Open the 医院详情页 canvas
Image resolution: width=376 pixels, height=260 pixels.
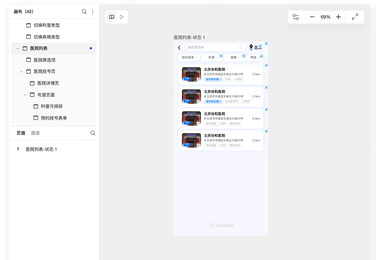point(48,83)
